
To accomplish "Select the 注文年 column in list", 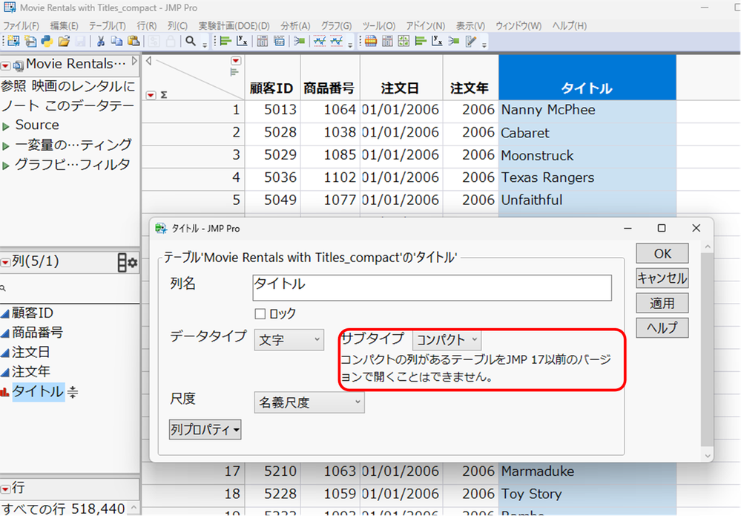I will click(x=30, y=372).
